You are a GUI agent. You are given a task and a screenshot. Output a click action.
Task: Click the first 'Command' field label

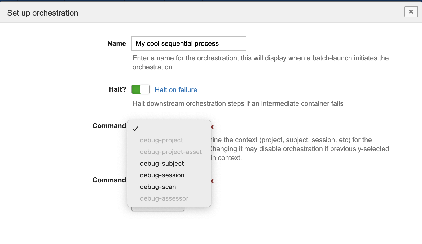click(x=109, y=126)
